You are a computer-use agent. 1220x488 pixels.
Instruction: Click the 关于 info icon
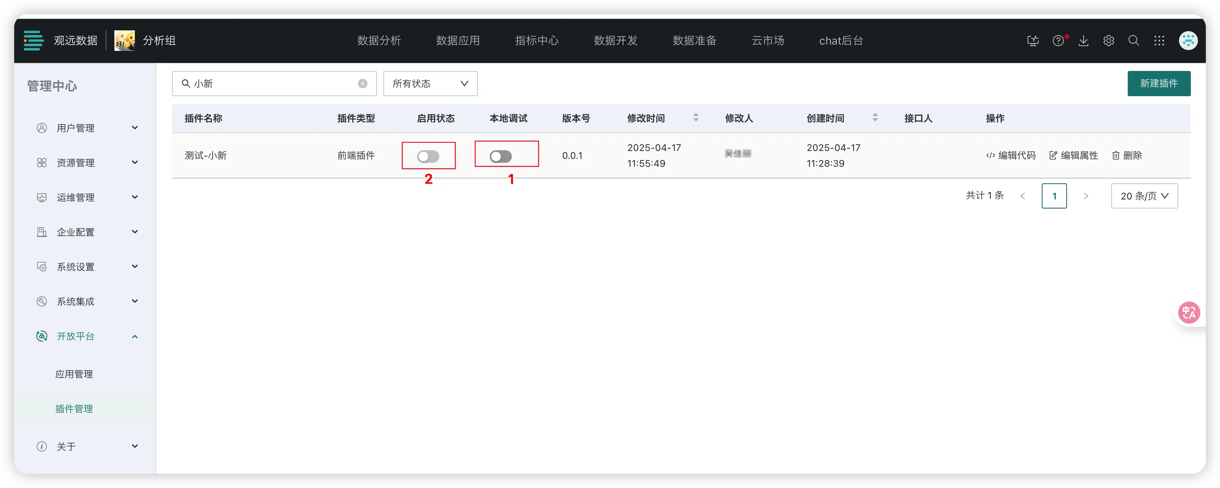pos(42,446)
